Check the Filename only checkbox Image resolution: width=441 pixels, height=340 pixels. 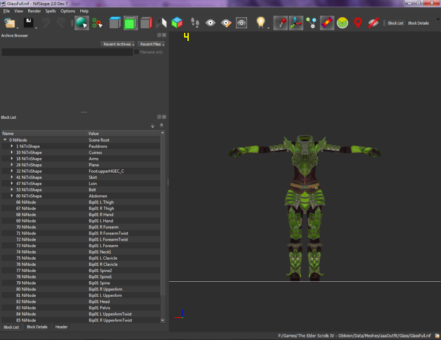point(136,52)
